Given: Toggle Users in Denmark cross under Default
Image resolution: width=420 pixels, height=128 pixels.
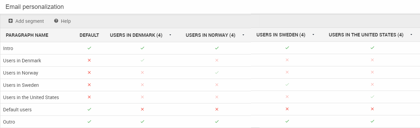Looking at the screenshot, I should 89,60.
